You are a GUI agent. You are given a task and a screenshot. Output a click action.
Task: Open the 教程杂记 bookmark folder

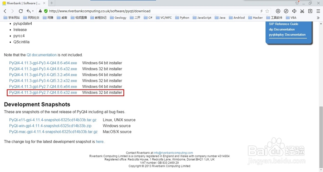(98, 18)
